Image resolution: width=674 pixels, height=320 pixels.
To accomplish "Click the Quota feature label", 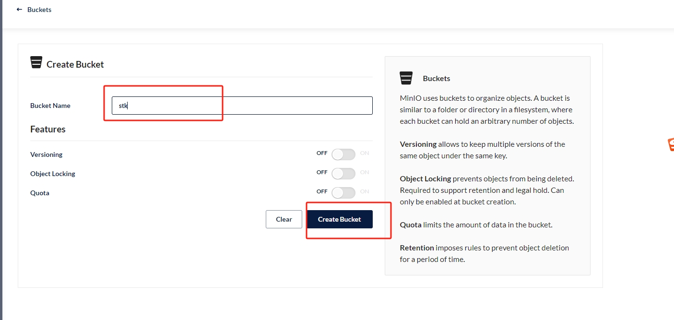I will click(x=40, y=193).
